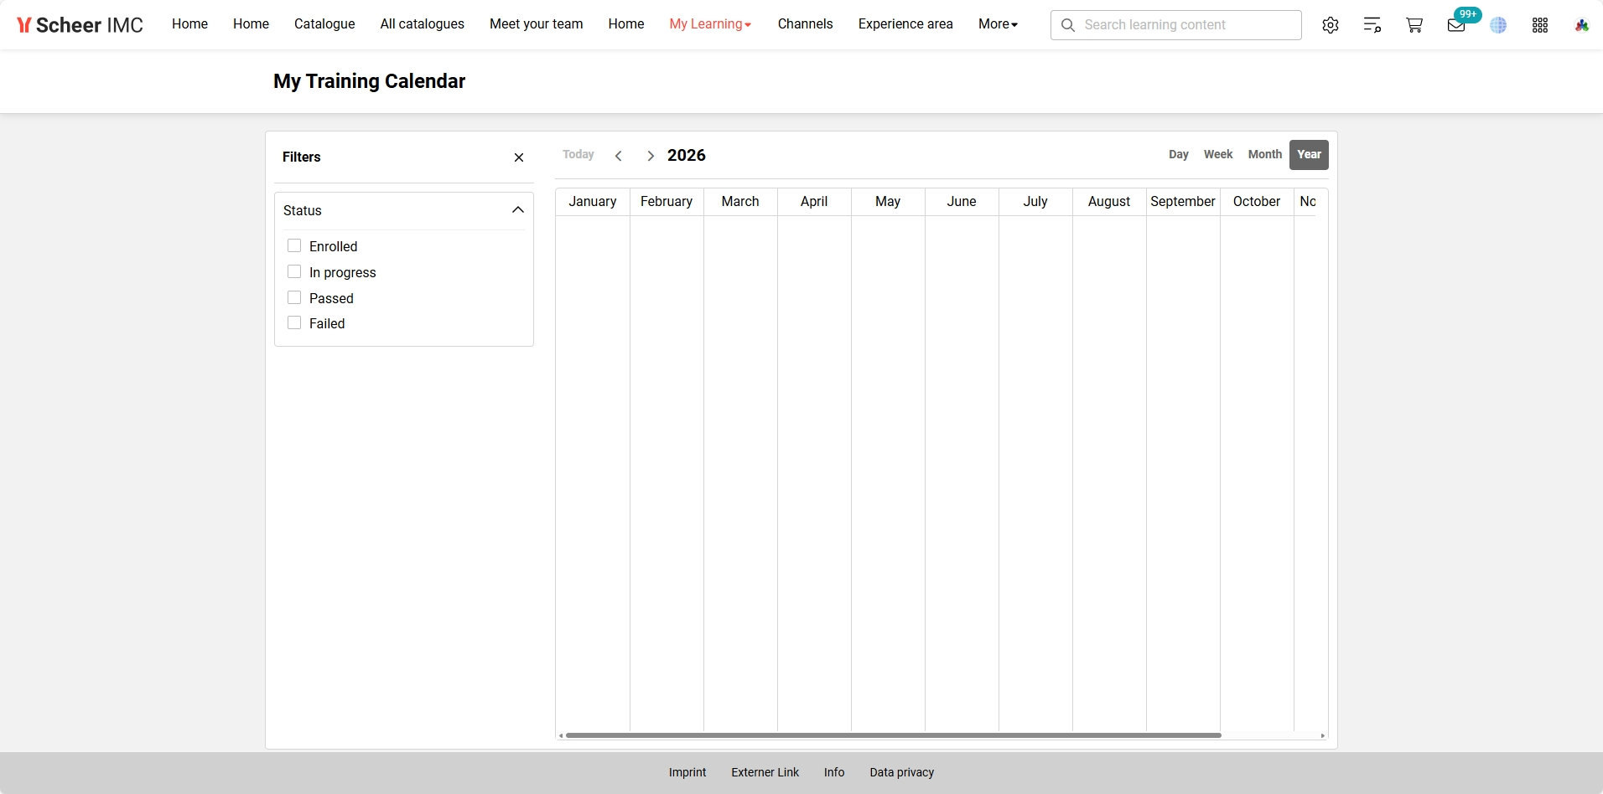Screen dimensions: 1603x794
Task: Open the Info footer link
Action: click(x=834, y=772)
